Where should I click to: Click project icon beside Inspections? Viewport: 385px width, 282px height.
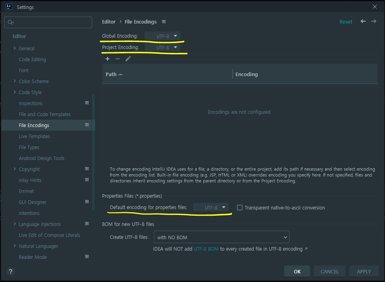87,103
